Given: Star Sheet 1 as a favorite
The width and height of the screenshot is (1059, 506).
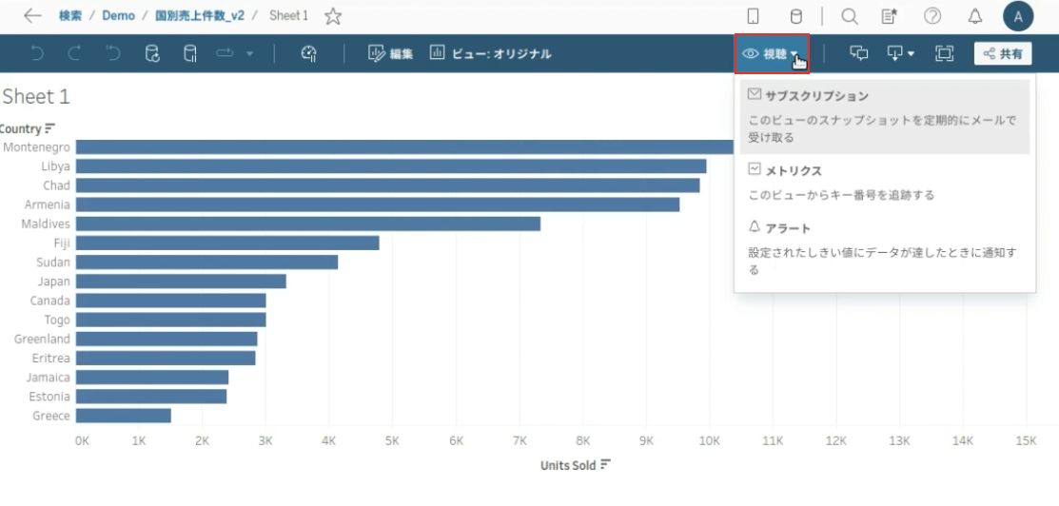Looking at the screenshot, I should click(x=333, y=16).
